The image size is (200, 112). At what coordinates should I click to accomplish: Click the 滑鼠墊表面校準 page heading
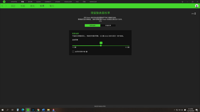point(100,13)
